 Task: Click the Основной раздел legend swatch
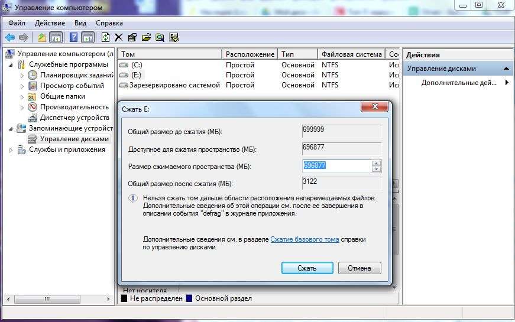click(189, 298)
